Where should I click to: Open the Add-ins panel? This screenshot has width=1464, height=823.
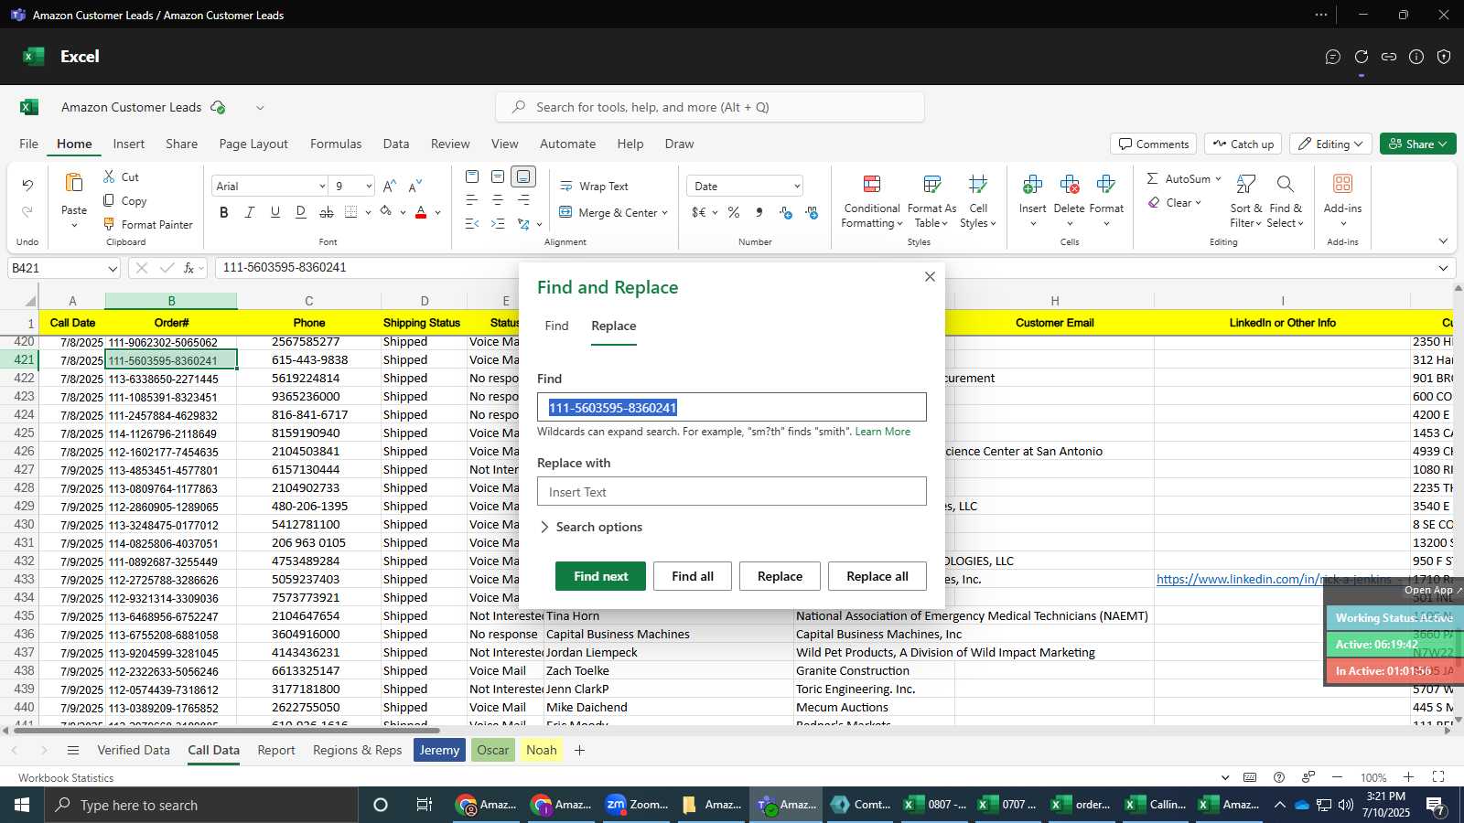(1342, 199)
